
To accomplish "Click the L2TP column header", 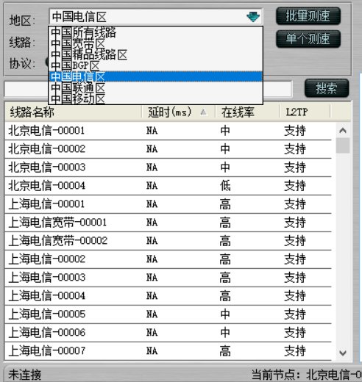I will 305,112.
